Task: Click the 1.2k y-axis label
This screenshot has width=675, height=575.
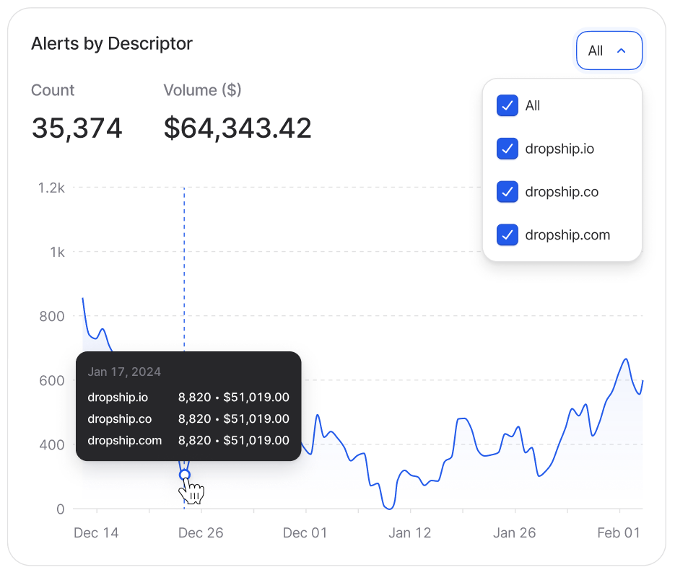Action: (51, 188)
